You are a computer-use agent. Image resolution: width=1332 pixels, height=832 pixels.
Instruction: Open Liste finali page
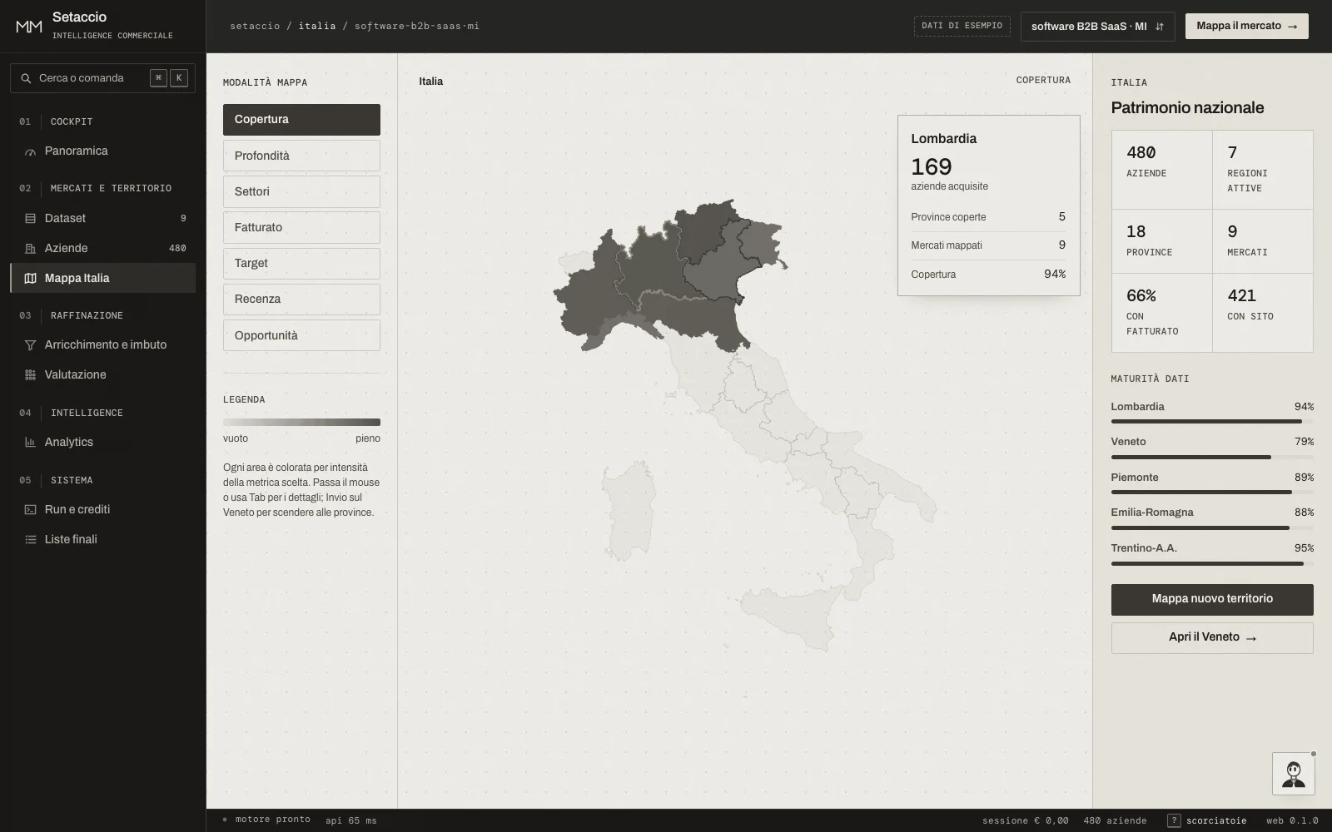tap(102, 540)
